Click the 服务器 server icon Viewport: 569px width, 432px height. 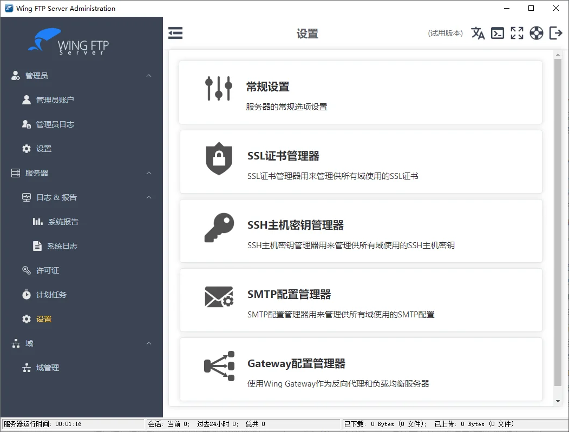pyautogui.click(x=16, y=173)
